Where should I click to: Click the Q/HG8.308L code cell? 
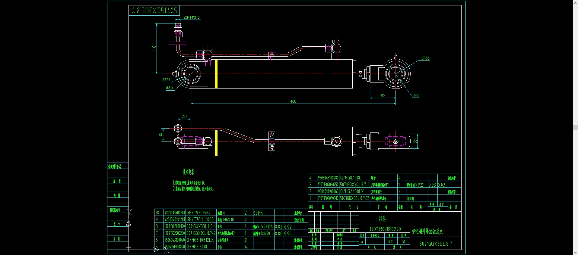pyautogui.click(x=197, y=247)
